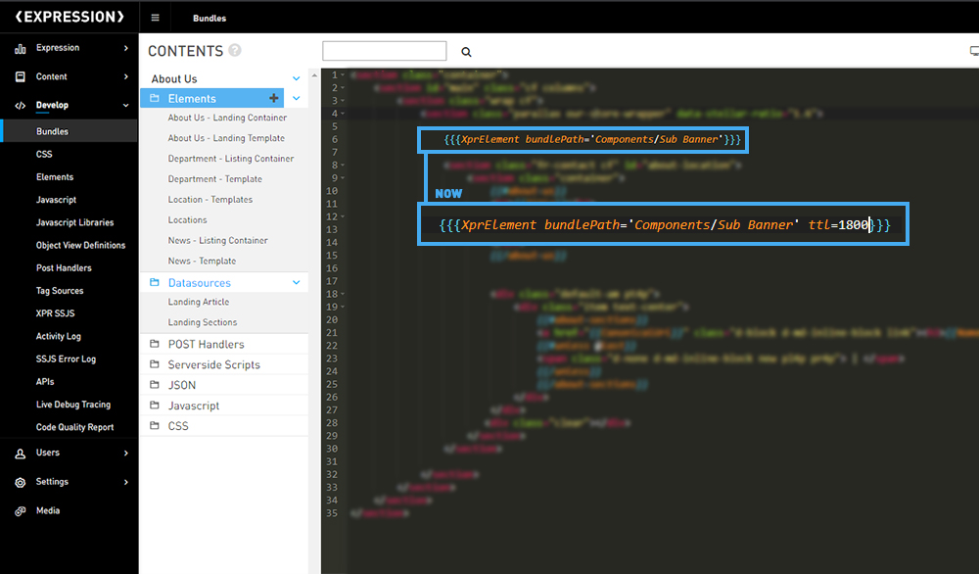Image resolution: width=979 pixels, height=574 pixels.
Task: Click the POST Handlers folder icon
Action: tap(155, 344)
